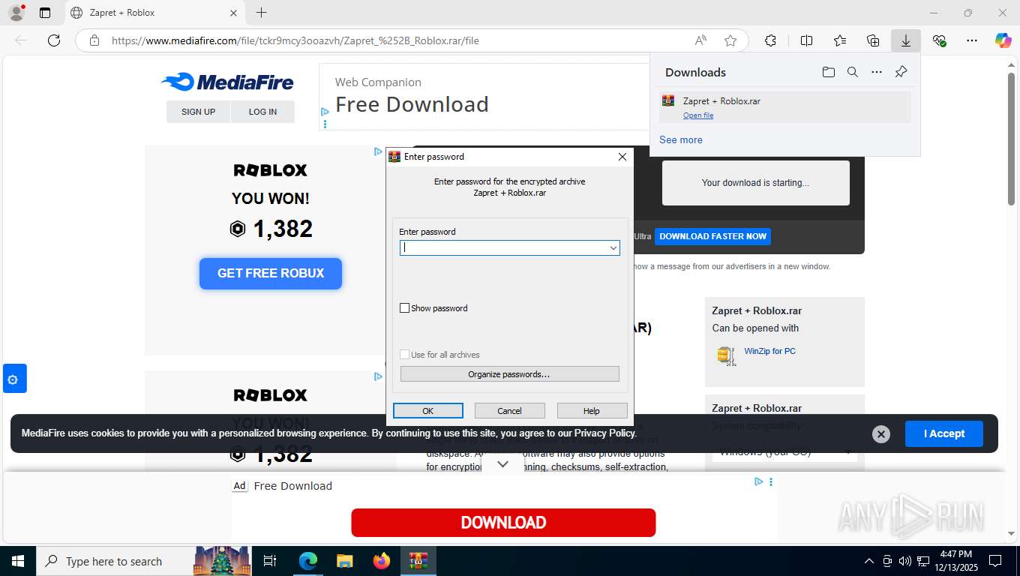The height and width of the screenshot is (576, 1020).
Task: Click the WinZip for PC link
Action: coord(770,351)
